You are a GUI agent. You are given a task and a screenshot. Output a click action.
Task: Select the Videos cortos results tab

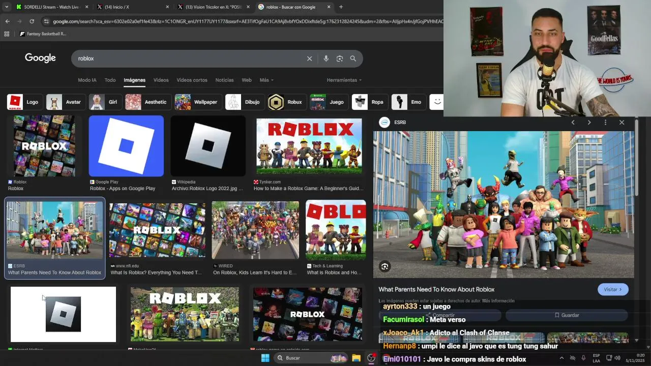tap(192, 80)
